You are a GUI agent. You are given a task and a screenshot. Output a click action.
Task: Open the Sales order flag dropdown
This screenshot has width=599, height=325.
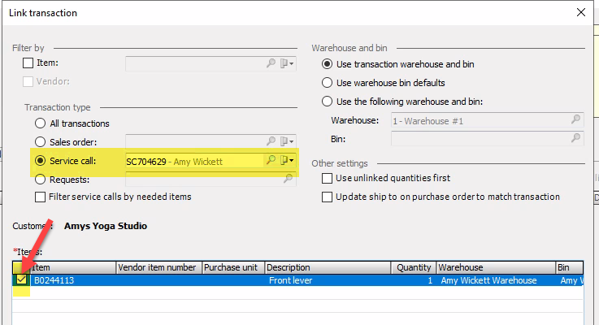pos(287,141)
